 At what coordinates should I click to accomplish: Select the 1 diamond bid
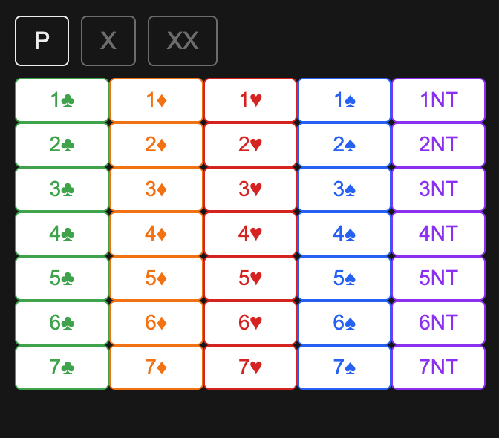click(156, 100)
